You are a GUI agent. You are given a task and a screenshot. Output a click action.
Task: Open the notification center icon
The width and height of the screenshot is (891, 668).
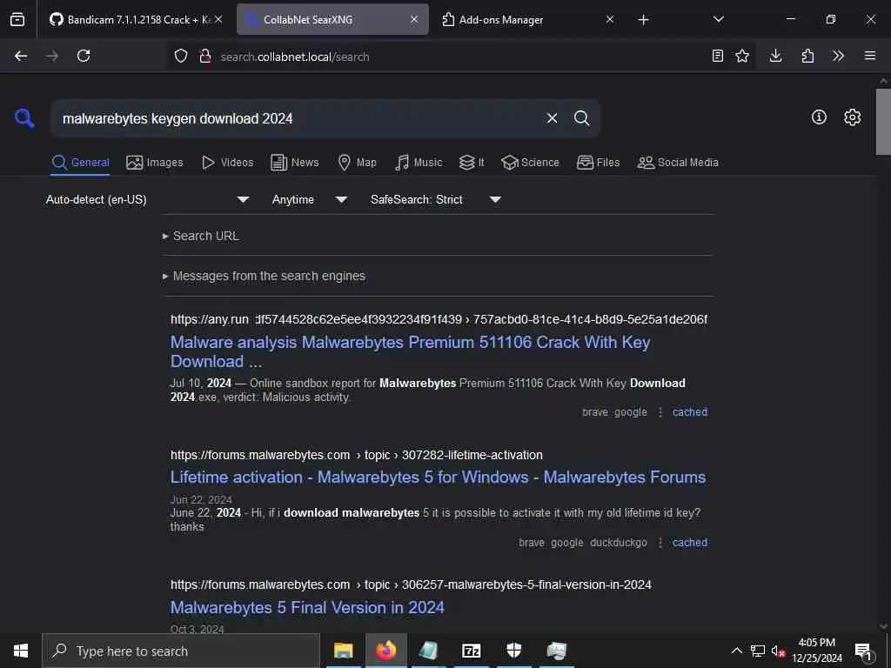[x=863, y=651]
